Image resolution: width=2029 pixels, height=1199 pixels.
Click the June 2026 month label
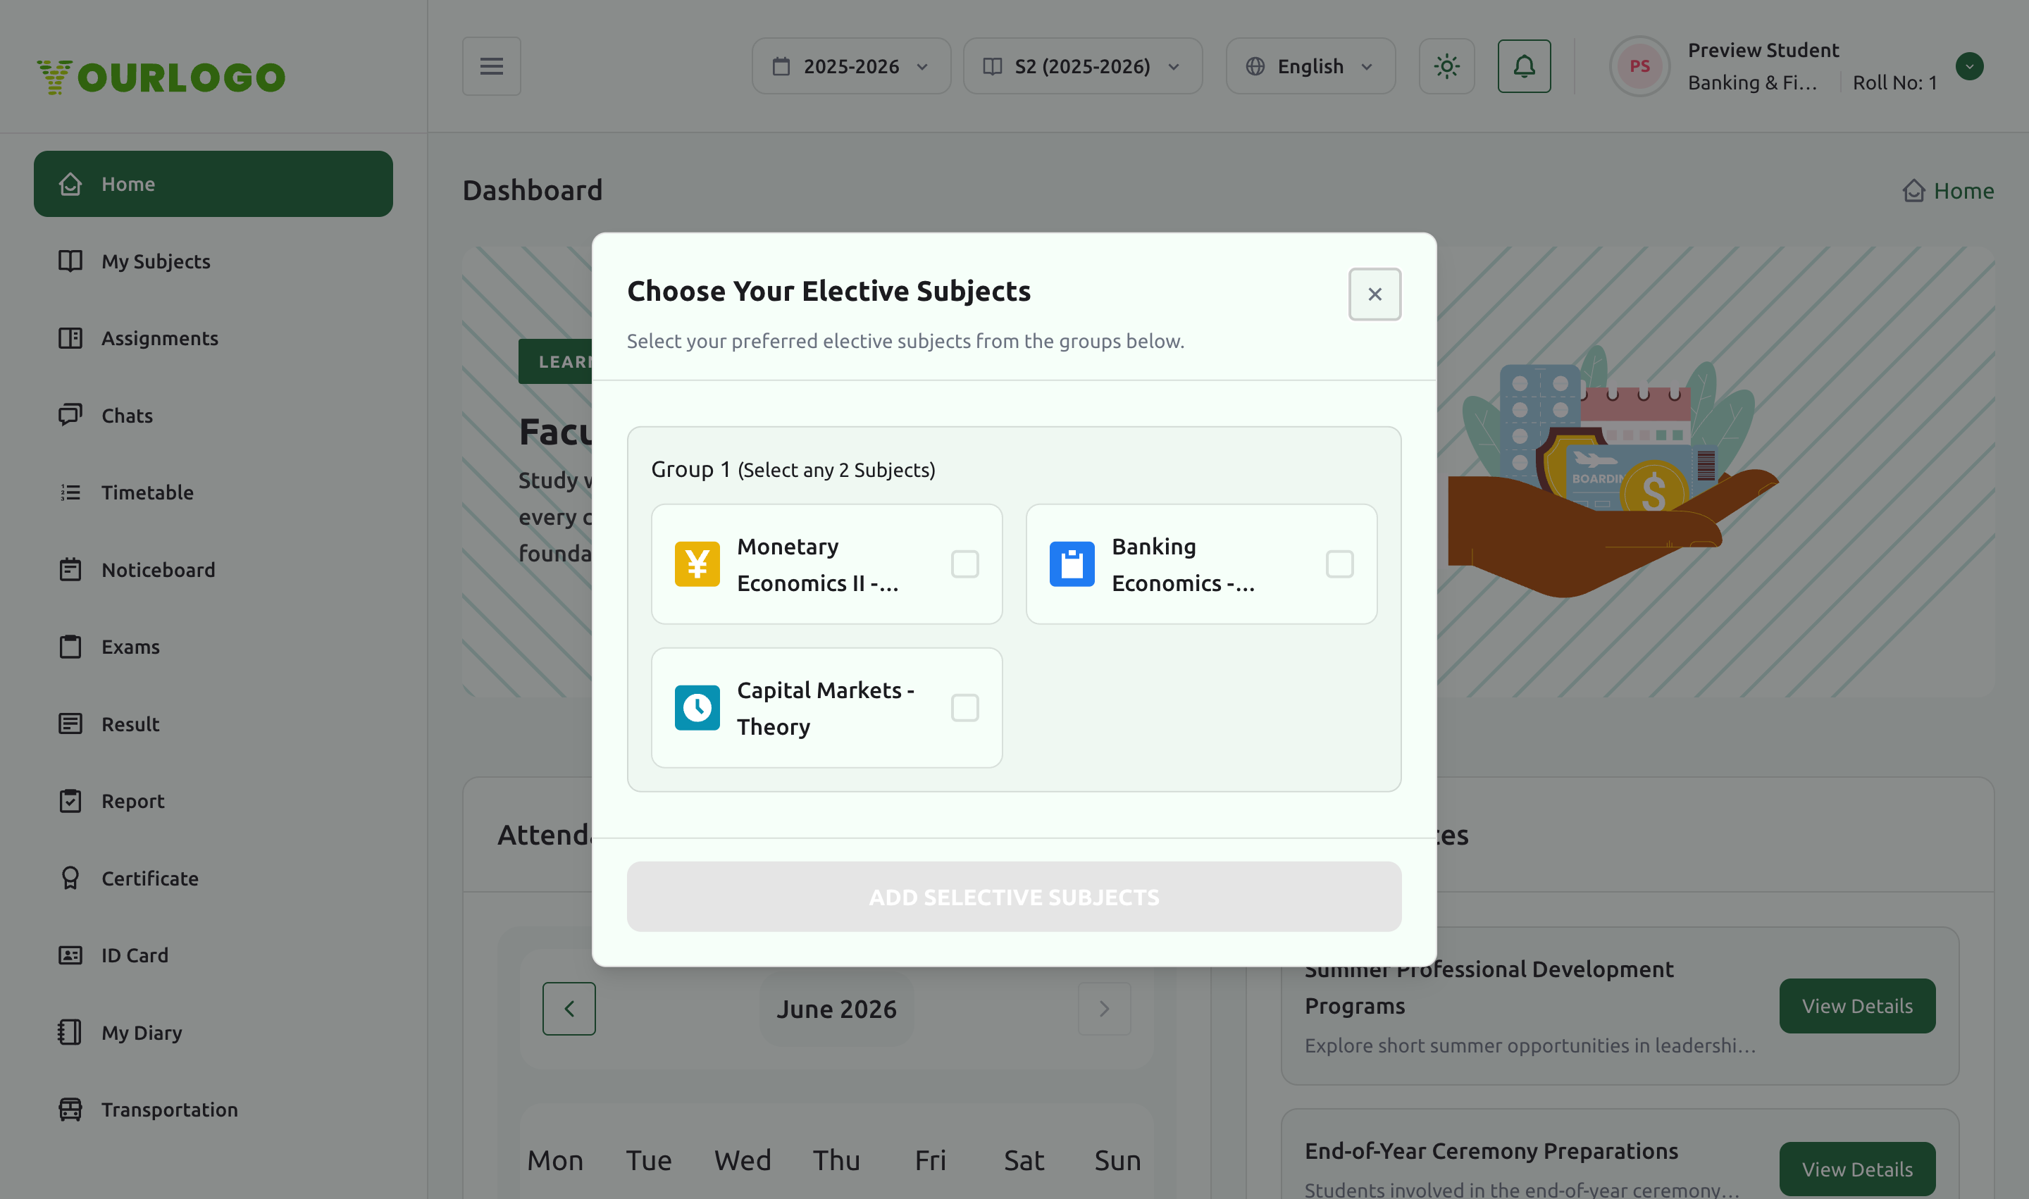[x=836, y=1009]
